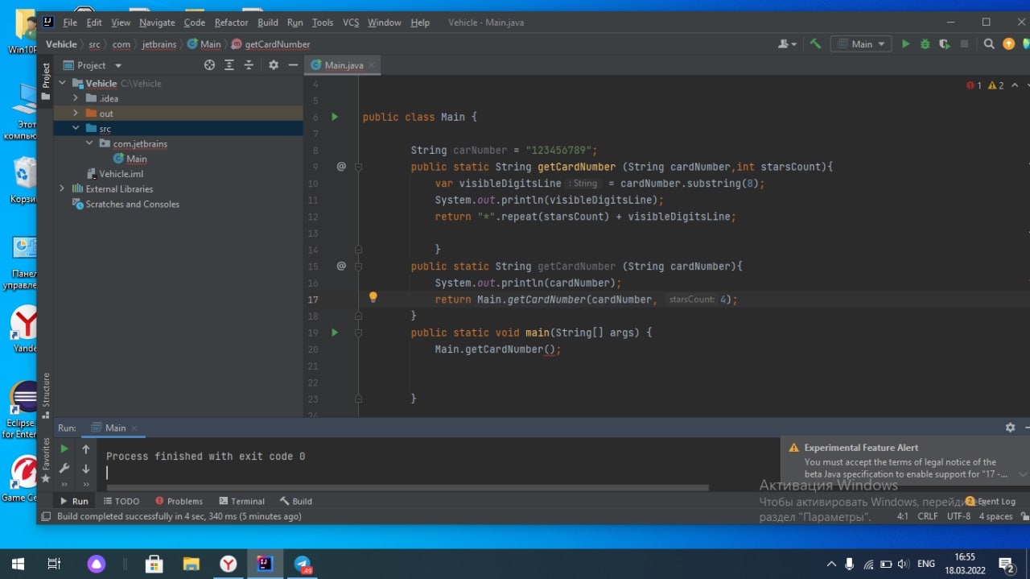Click the green Run button in toolbar
Screen dimensions: 1030x579
click(x=905, y=44)
